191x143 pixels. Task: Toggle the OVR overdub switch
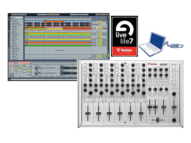click(51, 15)
